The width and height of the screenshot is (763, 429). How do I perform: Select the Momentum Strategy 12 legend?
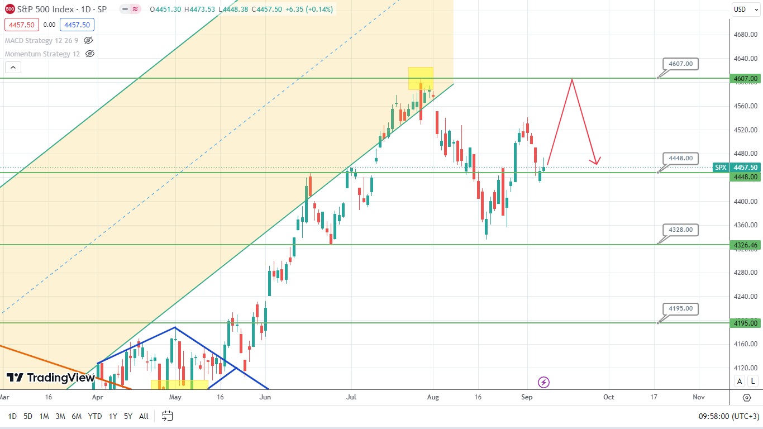pos(42,54)
